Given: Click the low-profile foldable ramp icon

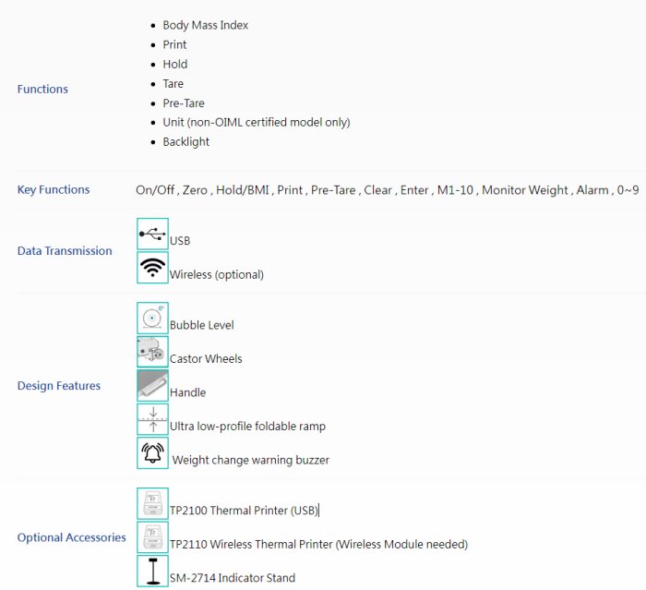Looking at the screenshot, I should [x=152, y=419].
